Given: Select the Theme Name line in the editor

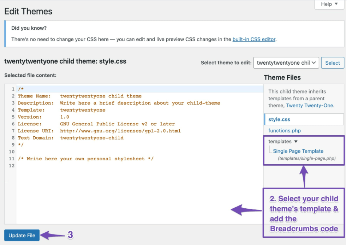Looking at the screenshot, I should [73, 96].
